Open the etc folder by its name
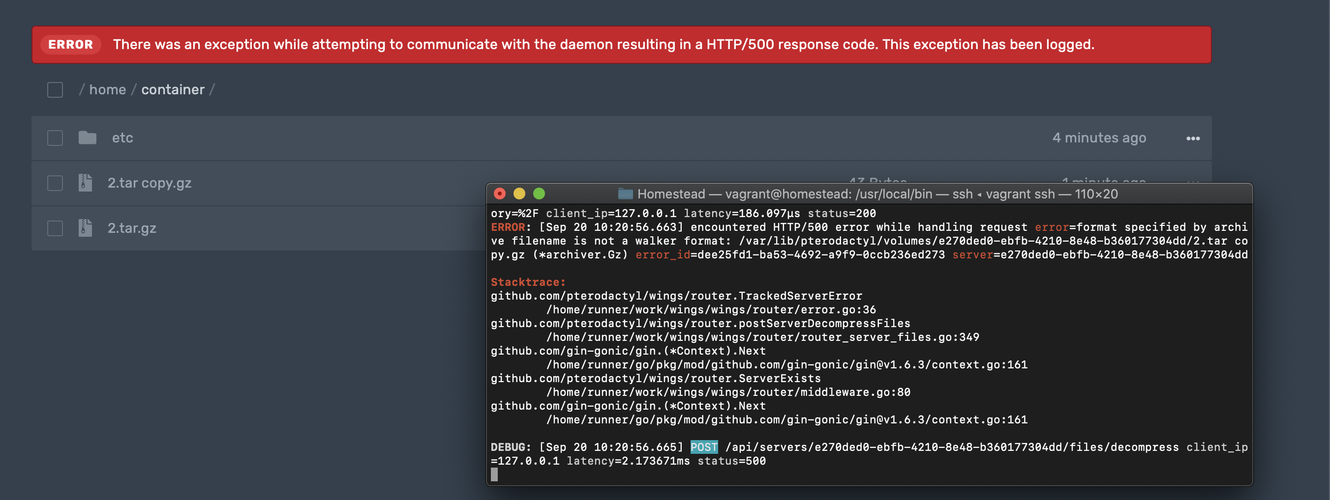Viewport: 1330px width, 500px height. pyautogui.click(x=122, y=138)
